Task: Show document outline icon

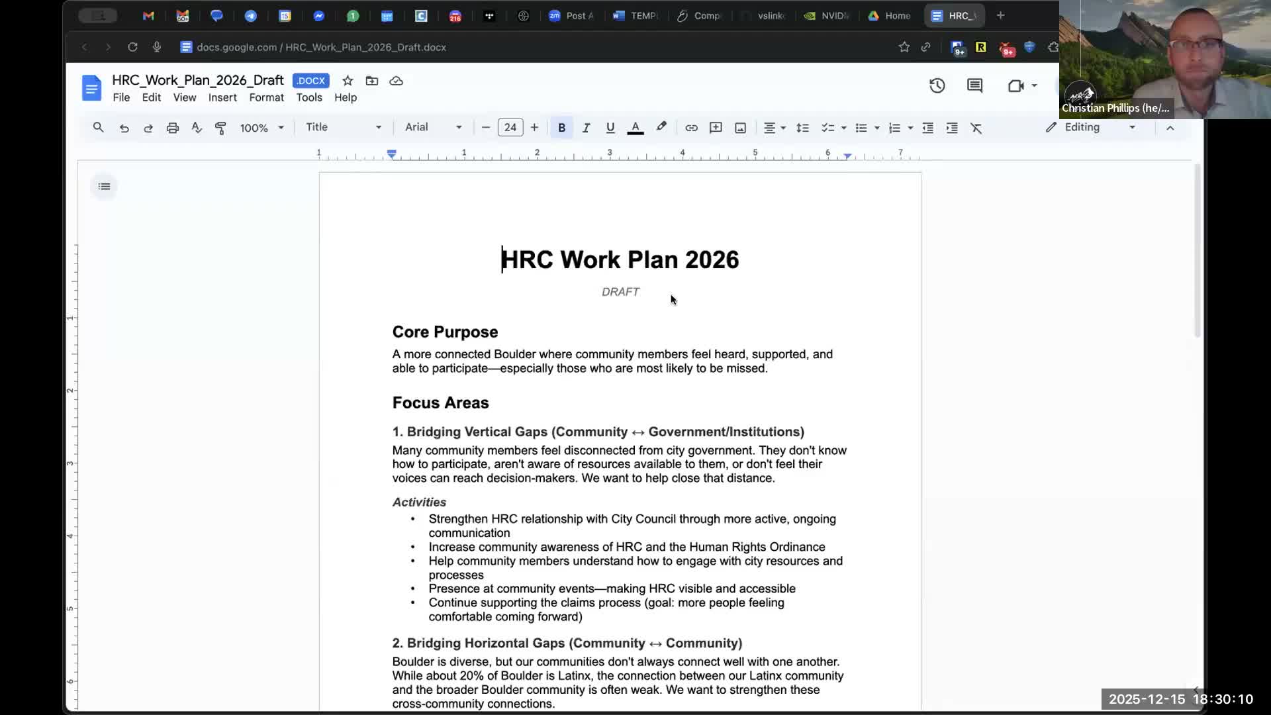Action: point(104,187)
